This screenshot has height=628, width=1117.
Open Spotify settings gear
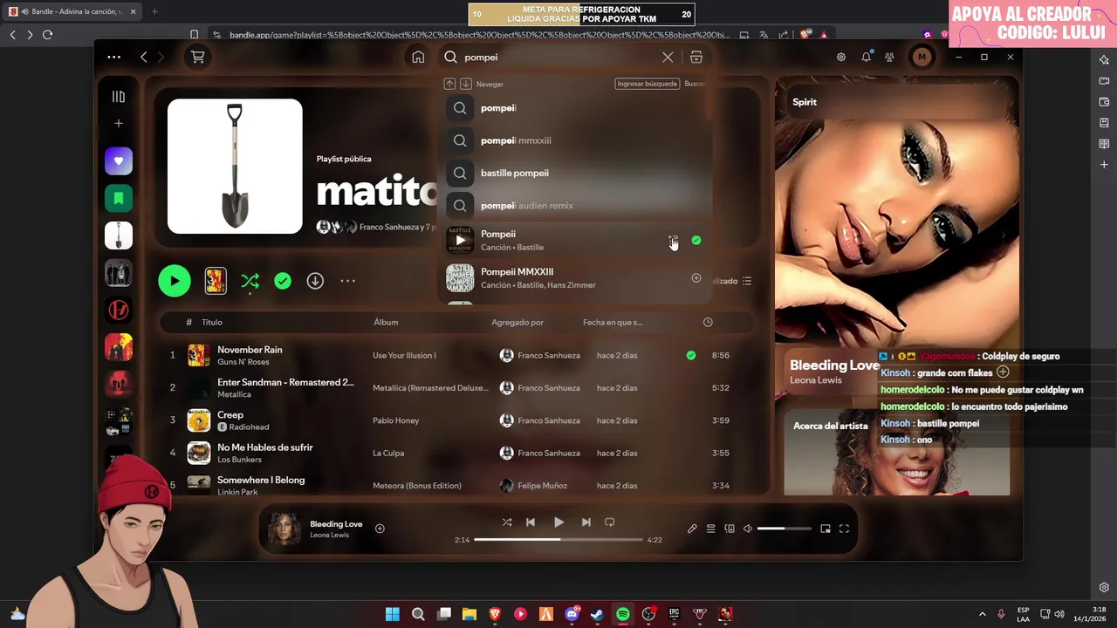(x=841, y=57)
